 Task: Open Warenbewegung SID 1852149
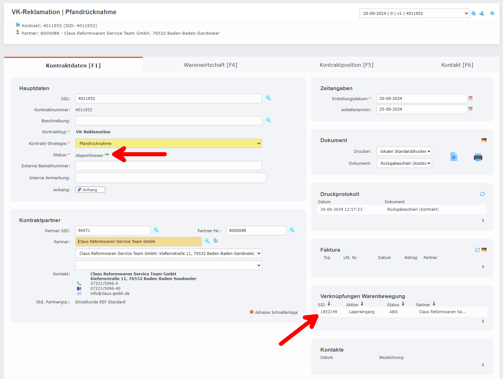[x=329, y=312]
